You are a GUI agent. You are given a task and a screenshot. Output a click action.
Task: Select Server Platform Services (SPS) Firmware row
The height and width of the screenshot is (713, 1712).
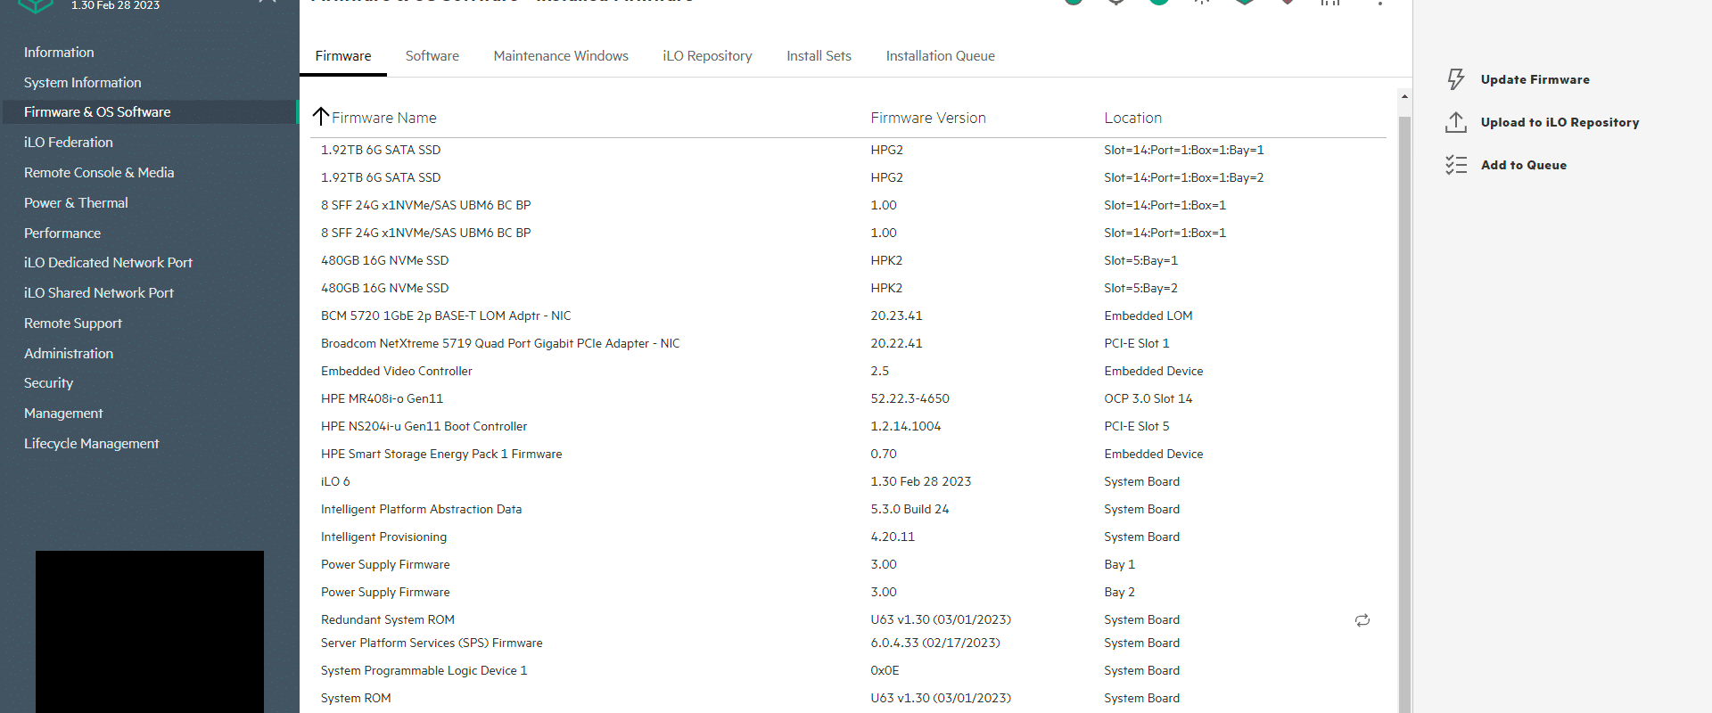[848, 643]
